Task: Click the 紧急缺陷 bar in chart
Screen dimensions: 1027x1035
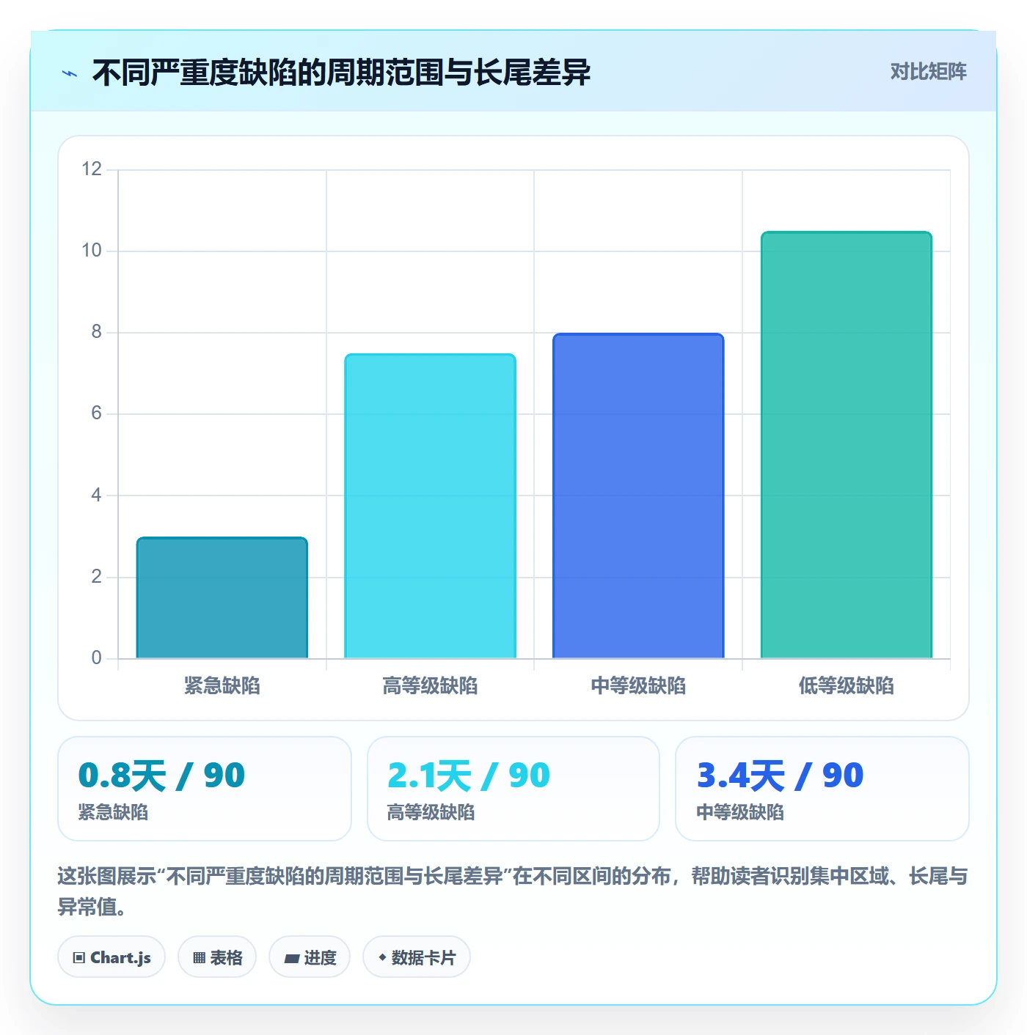Action: tap(222, 597)
